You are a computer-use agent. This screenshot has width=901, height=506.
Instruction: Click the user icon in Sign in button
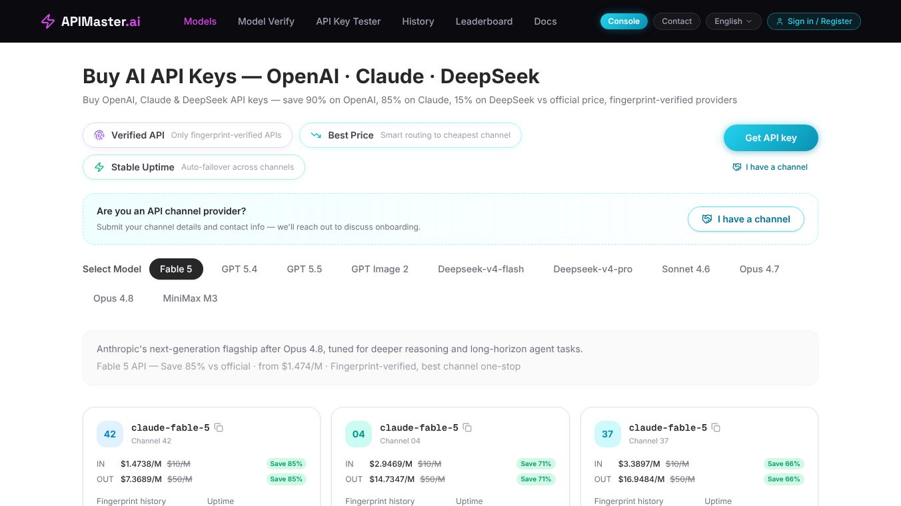tap(780, 21)
